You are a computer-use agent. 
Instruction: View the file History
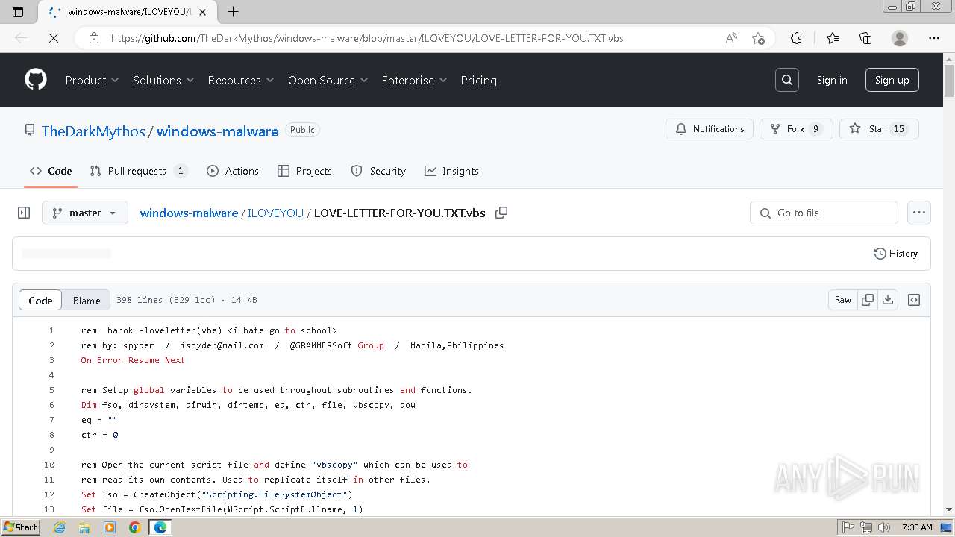896,254
